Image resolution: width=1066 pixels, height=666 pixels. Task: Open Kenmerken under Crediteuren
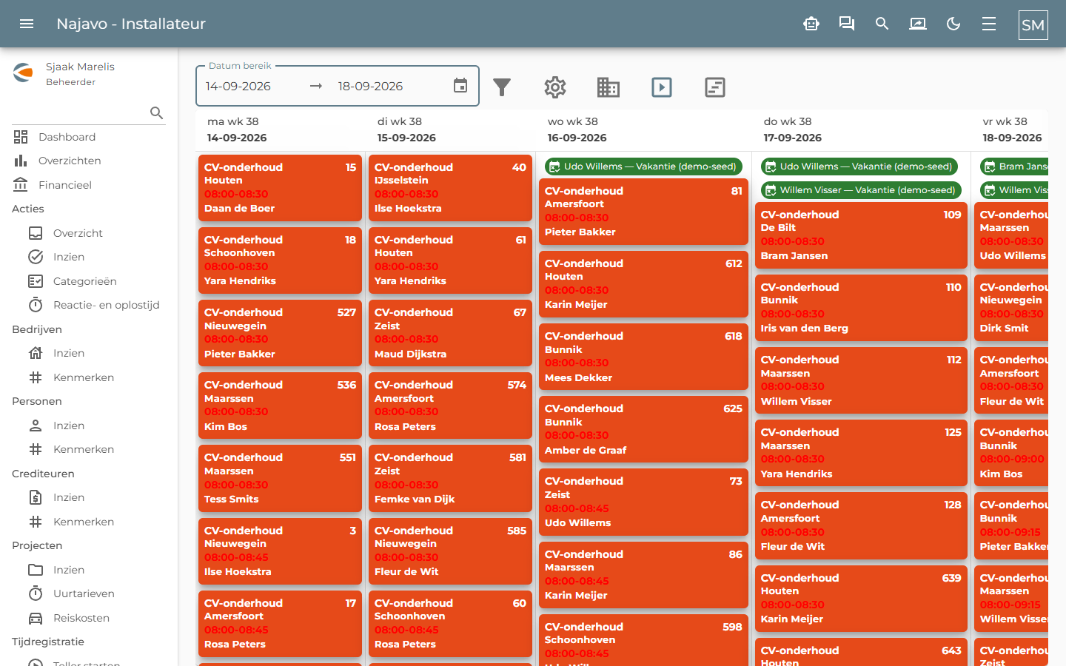point(96,522)
